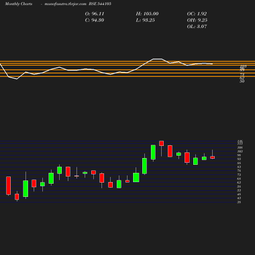Click the "OL: 3.07" reading
The height and width of the screenshot is (255, 255).
coord(197,27)
